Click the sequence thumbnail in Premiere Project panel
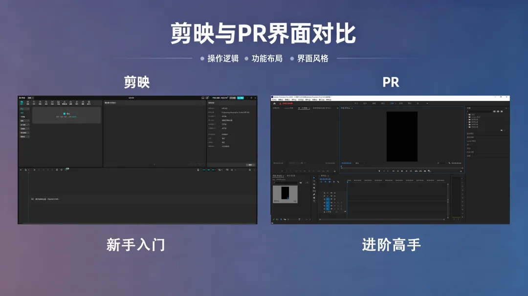Viewport: 528px width, 296px height. pyautogui.click(x=285, y=194)
